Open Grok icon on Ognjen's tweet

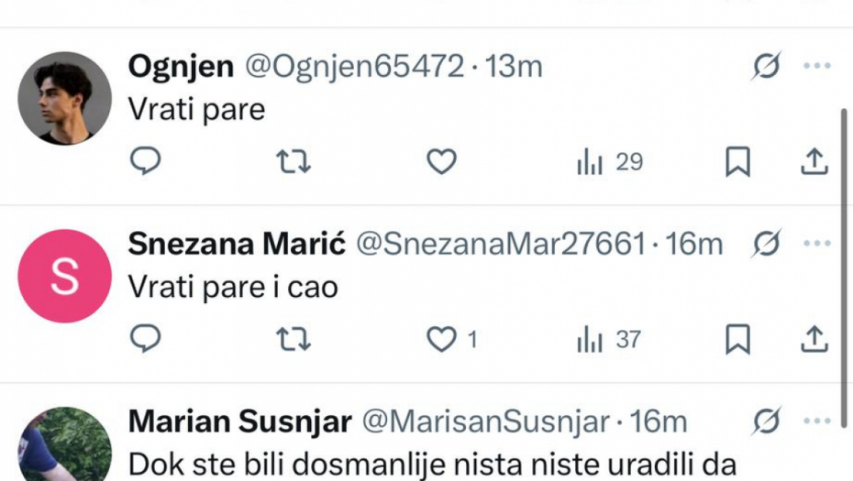[767, 66]
